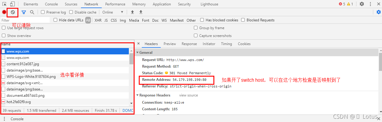Enable Group by frame checkbox
Screen dimensions: 382x122
pyautogui.click(x=196, y=28)
